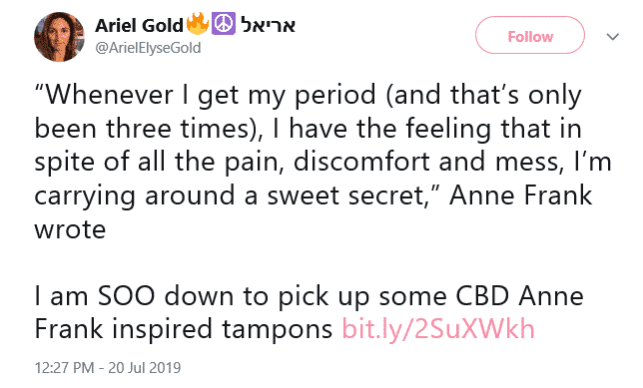Click the 20 Jul 2019 date

point(145,367)
